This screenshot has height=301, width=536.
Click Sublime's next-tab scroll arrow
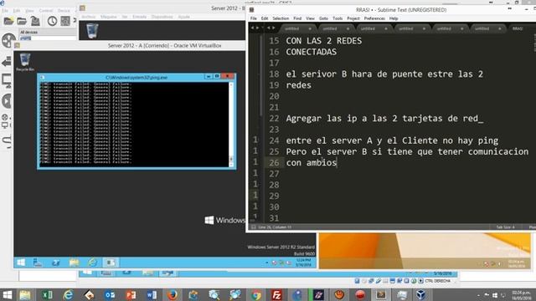click(274, 28)
